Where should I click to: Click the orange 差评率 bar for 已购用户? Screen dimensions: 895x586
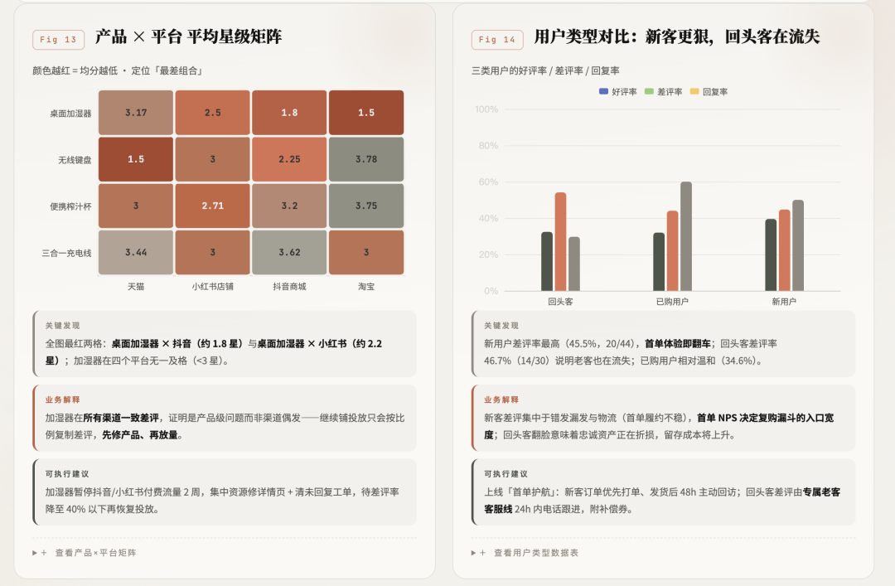(672, 251)
